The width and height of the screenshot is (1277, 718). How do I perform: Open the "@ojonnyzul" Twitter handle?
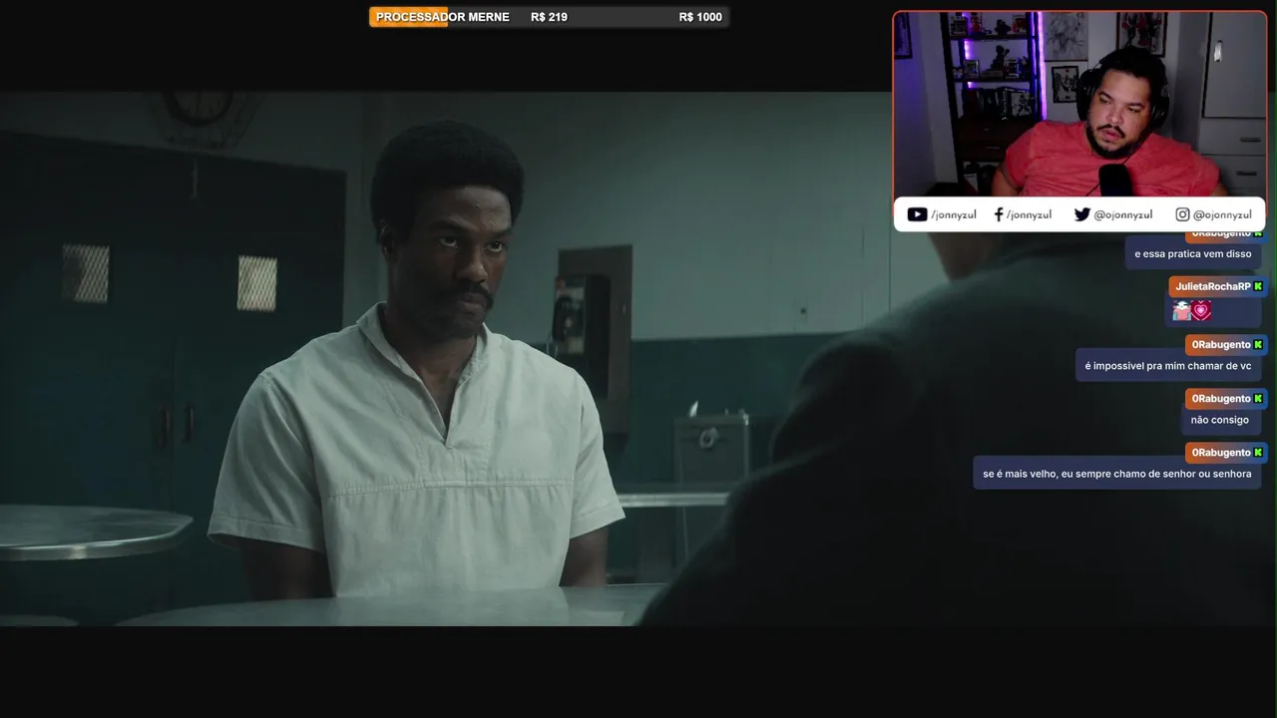tap(1122, 214)
